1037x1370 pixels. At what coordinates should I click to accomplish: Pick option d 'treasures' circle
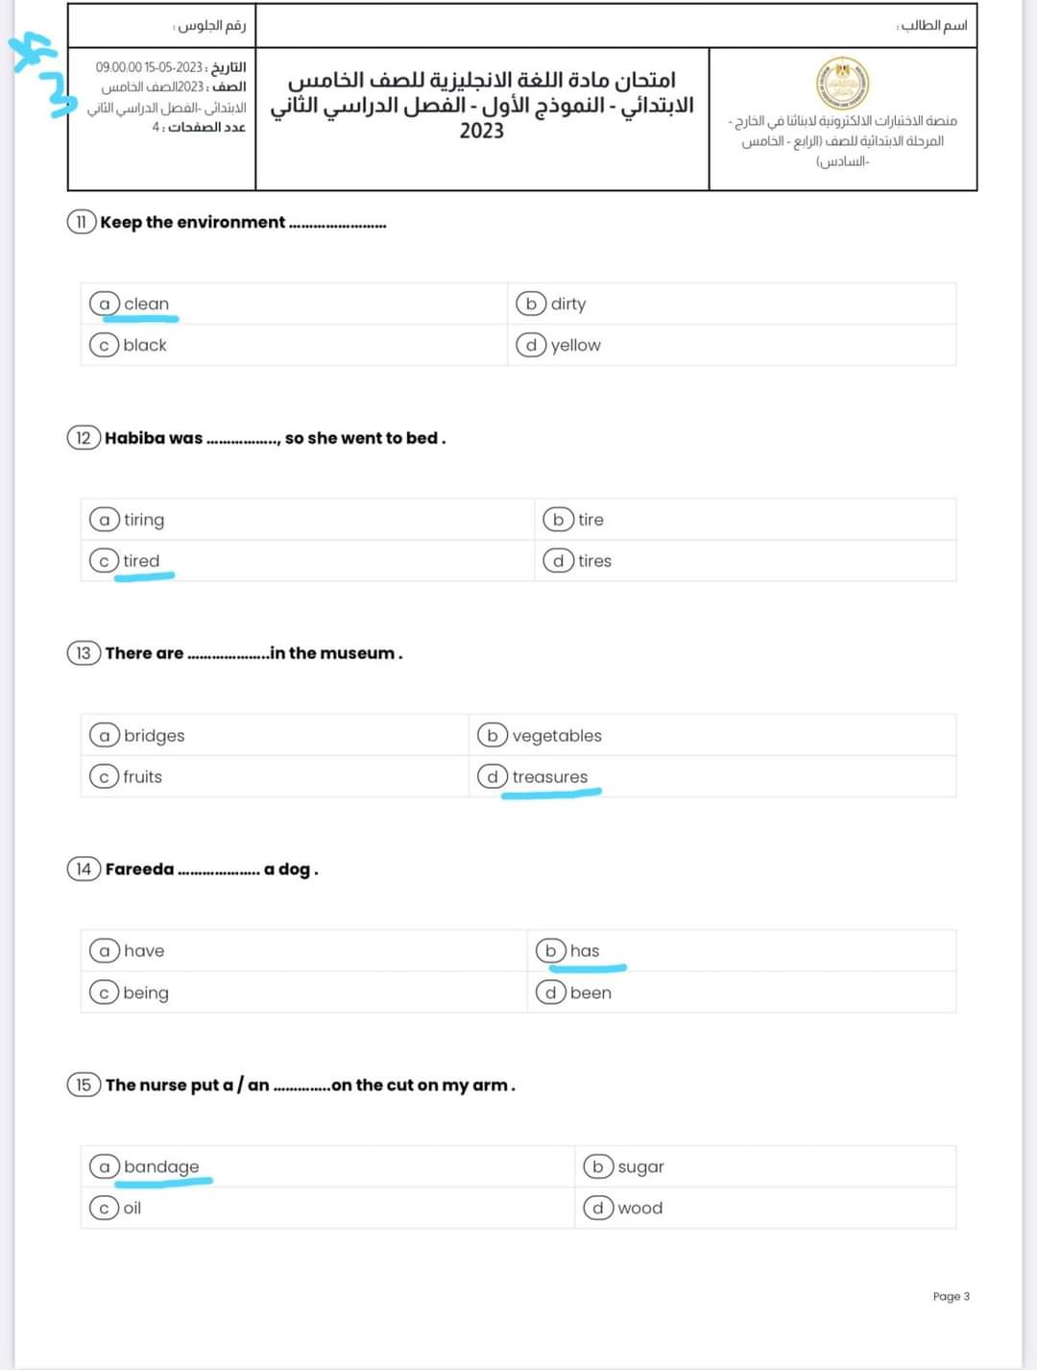point(493,776)
